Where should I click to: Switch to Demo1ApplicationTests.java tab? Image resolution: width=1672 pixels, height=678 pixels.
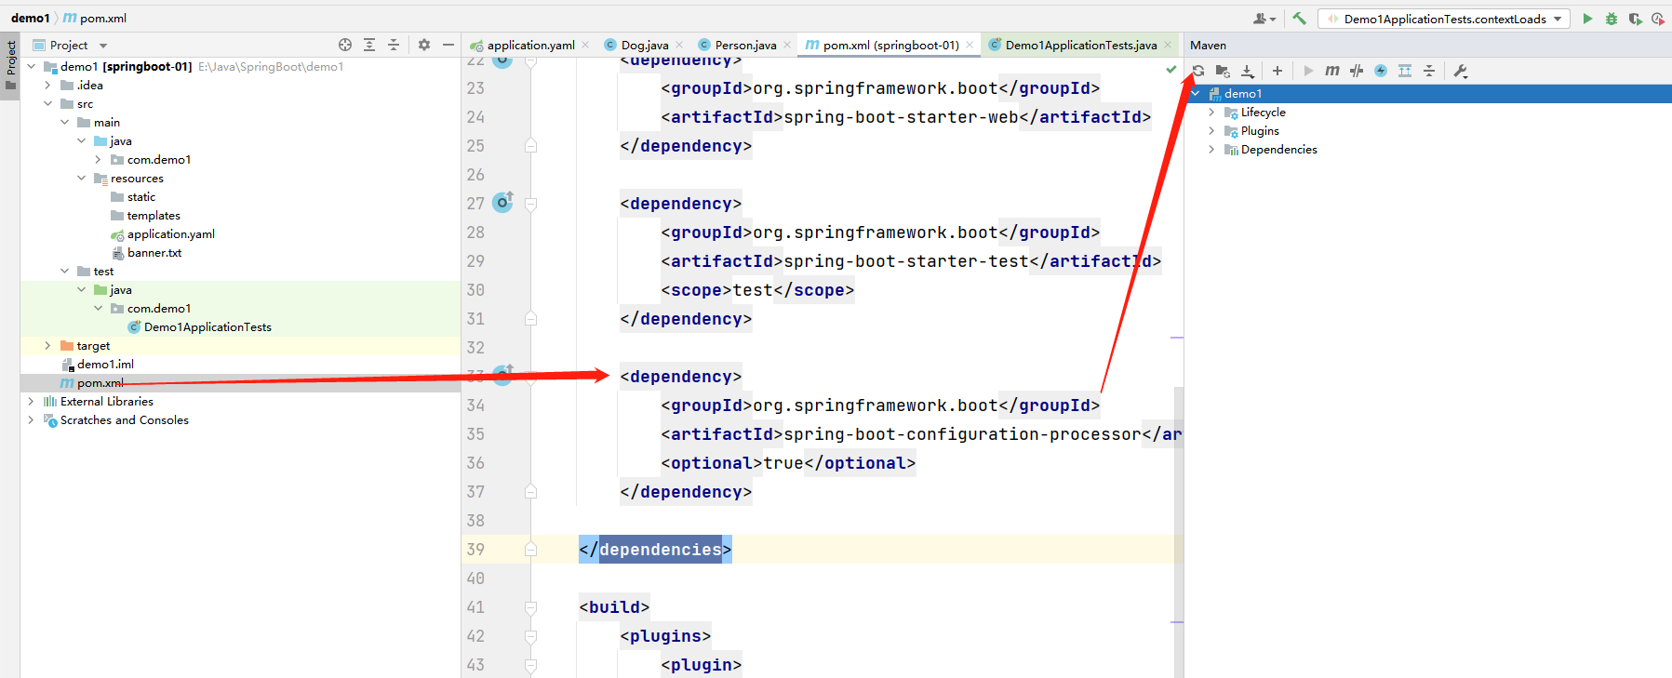(x=1080, y=45)
